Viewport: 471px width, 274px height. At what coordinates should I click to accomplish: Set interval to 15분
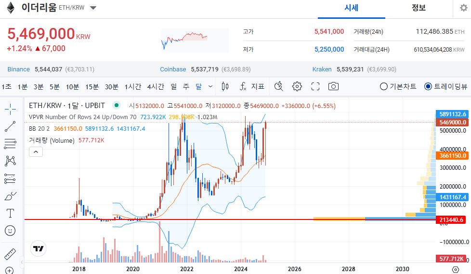tap(92, 87)
